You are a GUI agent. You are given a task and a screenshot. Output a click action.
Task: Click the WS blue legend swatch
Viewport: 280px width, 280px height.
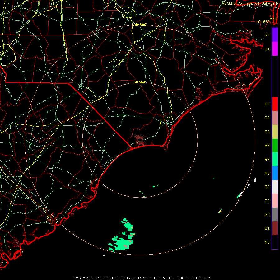tap(275, 173)
